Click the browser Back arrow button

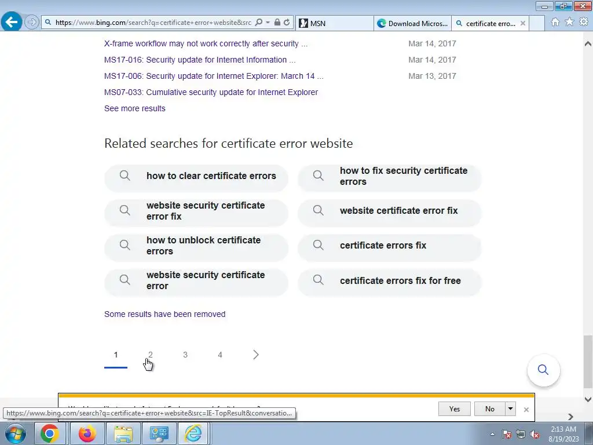pyautogui.click(x=12, y=22)
